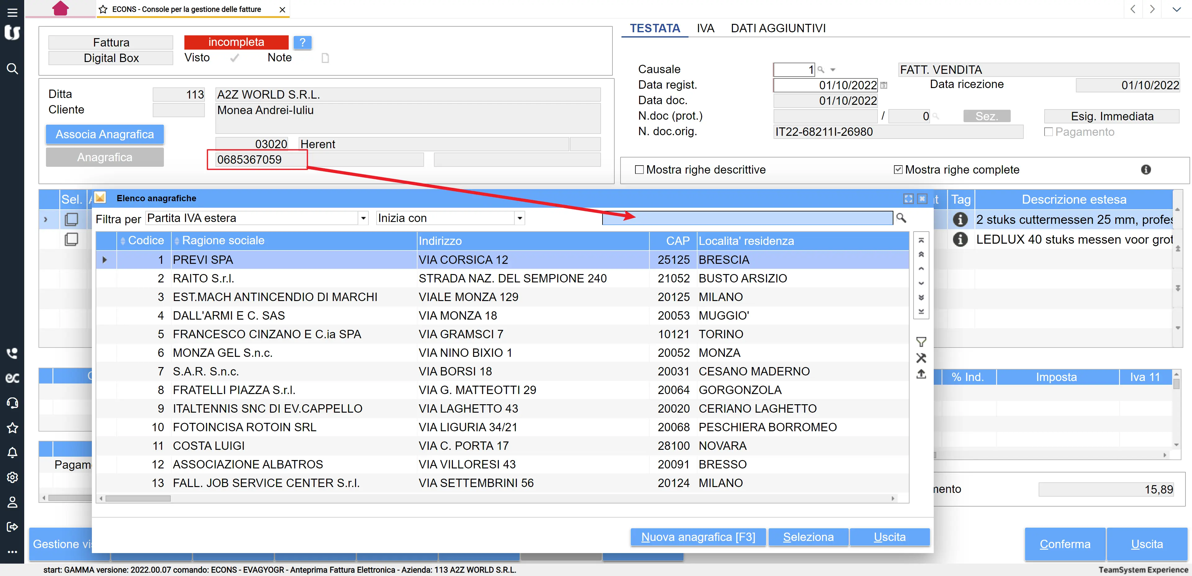The image size is (1192, 576).
Task: Click the blue question mark help button
Action: tap(302, 42)
